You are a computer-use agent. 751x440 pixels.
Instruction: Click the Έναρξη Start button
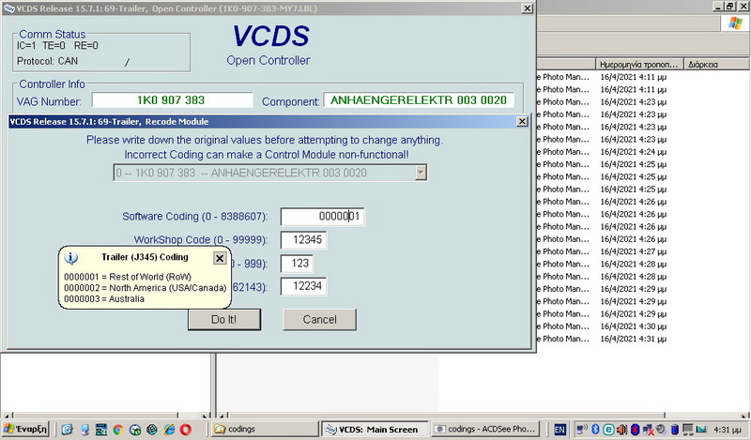pyautogui.click(x=25, y=429)
